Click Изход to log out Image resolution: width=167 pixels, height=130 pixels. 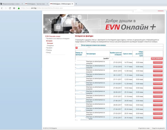pyautogui.click(x=48, y=52)
